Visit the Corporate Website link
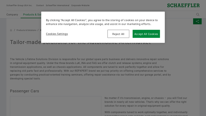206x116 pixels. point(80,5)
